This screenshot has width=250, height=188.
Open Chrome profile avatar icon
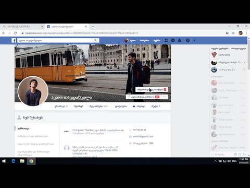pyautogui.click(x=241, y=33)
